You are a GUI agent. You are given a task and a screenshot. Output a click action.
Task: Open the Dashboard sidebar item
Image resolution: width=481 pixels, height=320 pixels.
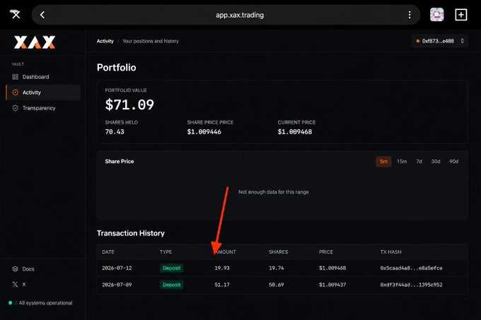[43, 77]
